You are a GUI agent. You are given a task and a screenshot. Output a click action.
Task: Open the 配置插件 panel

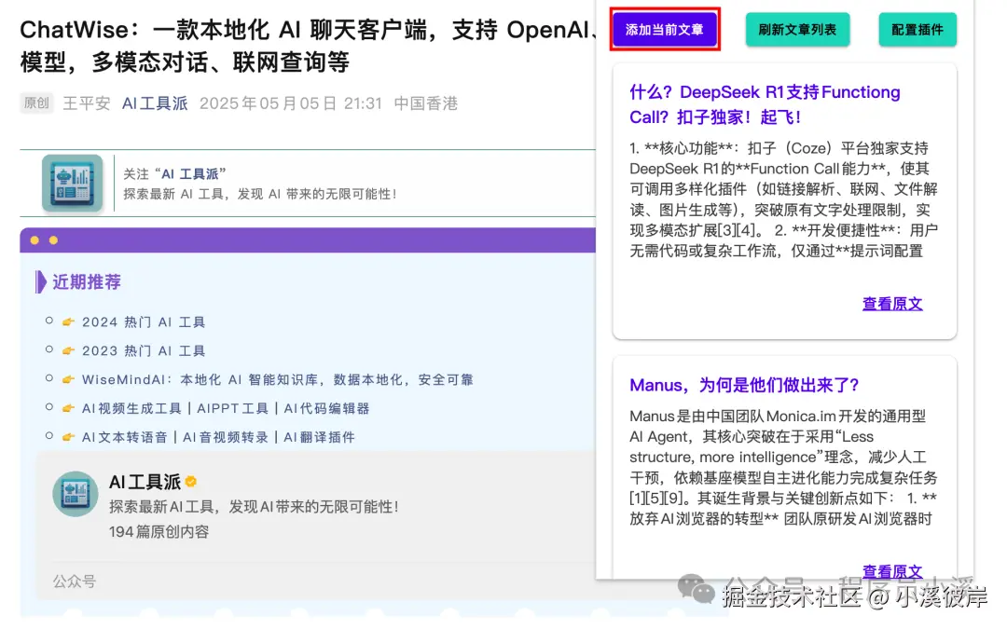point(917,29)
